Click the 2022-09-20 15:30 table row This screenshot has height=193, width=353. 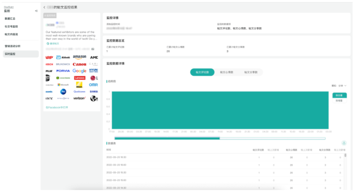tap(225, 173)
